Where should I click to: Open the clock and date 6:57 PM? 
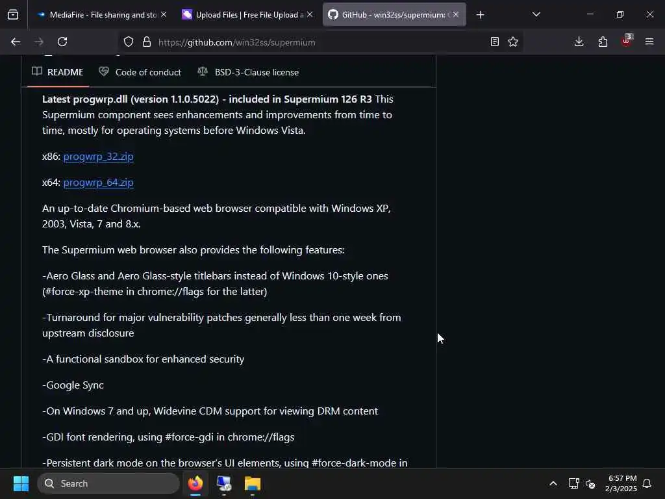point(621,483)
